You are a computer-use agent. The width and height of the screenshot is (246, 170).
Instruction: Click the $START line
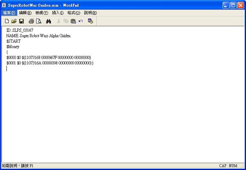click(x=14, y=41)
